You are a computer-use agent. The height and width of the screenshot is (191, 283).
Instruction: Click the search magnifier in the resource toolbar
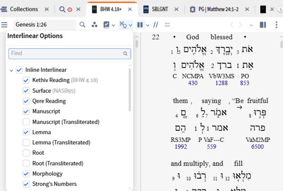[82, 25]
